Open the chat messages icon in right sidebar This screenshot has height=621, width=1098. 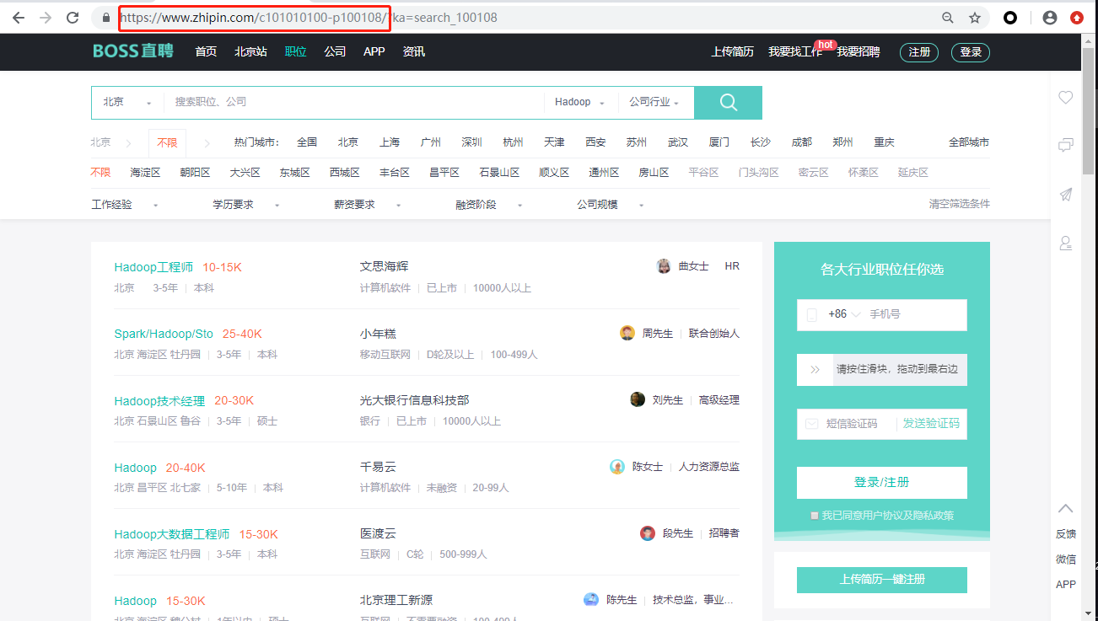pyautogui.click(x=1065, y=145)
